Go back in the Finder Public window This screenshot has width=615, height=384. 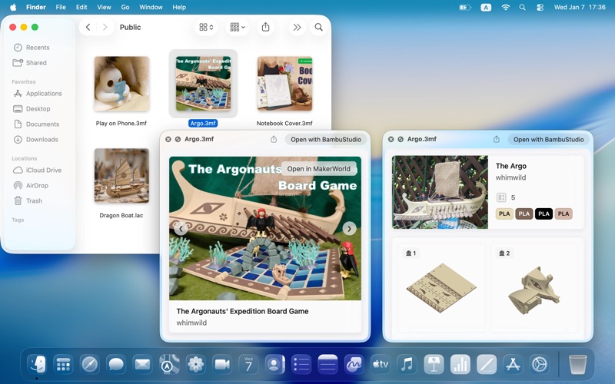(x=88, y=27)
